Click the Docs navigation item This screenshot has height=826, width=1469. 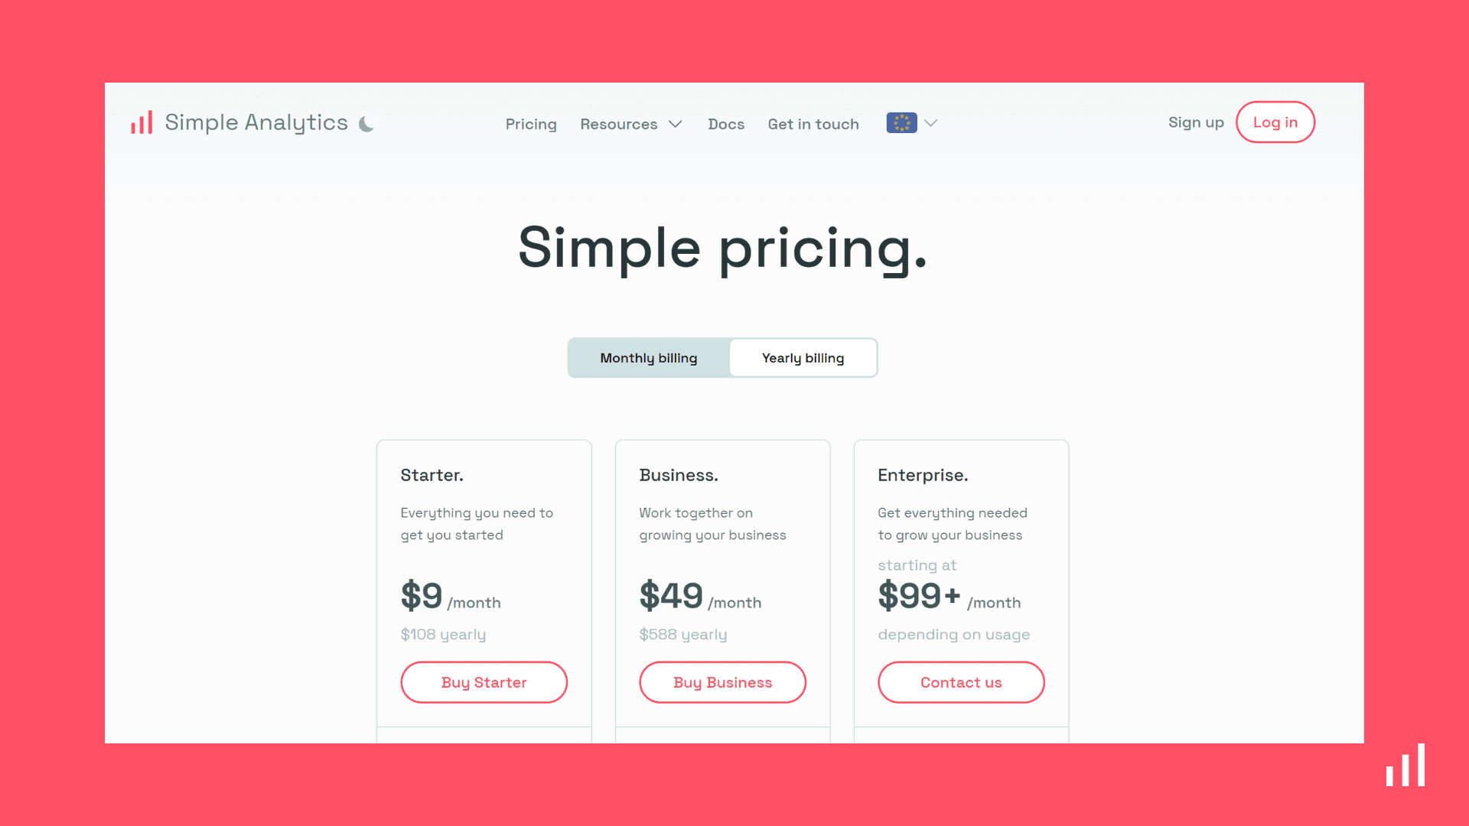726,123
